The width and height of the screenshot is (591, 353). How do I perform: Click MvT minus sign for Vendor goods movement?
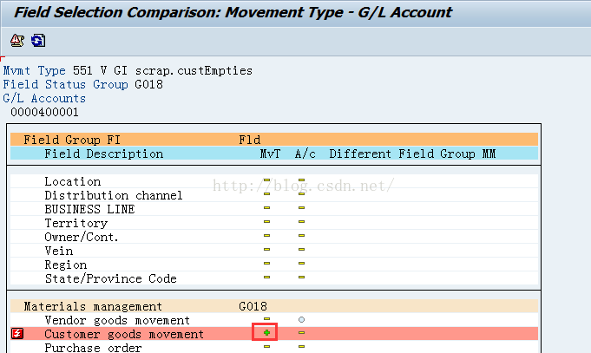[266, 319]
